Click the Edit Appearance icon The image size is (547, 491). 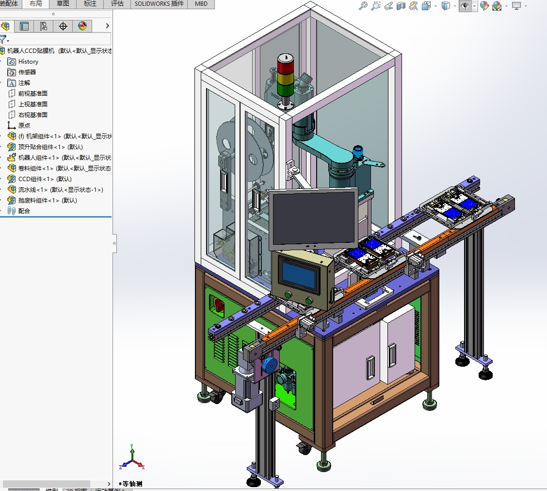coord(484,6)
